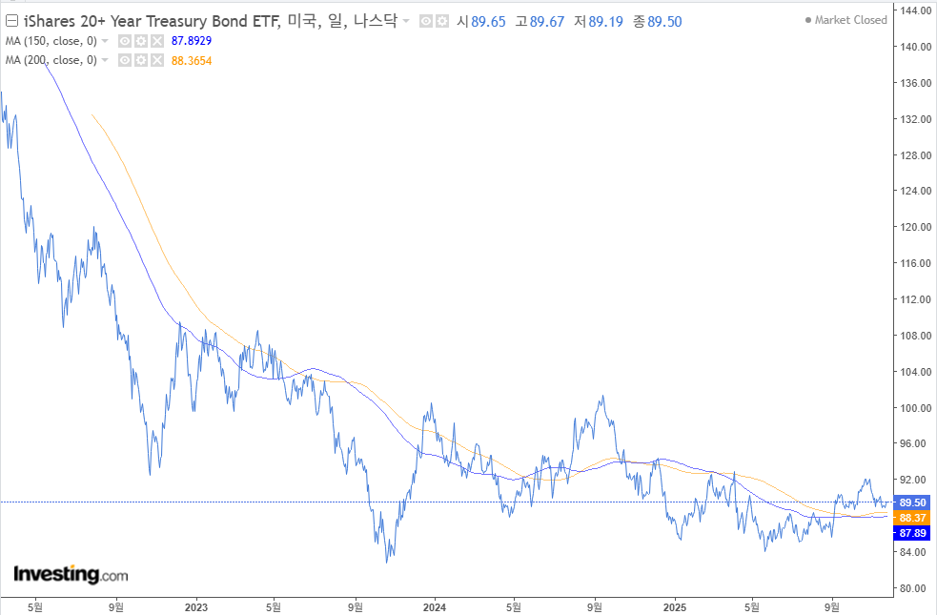
Task: Click the dark blue 87.89 MA label on axis
Action: [912, 533]
